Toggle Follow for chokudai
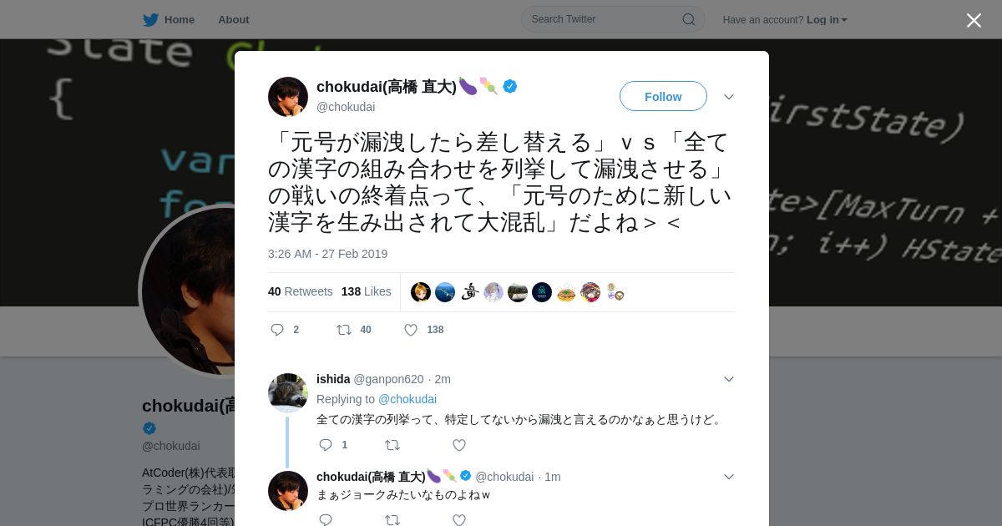The width and height of the screenshot is (1002, 526). point(663,96)
